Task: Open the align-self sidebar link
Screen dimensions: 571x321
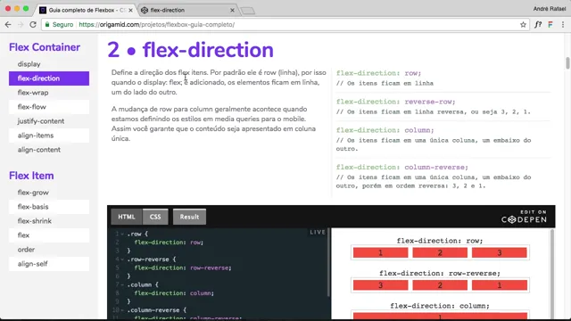Action: pyautogui.click(x=49, y=264)
